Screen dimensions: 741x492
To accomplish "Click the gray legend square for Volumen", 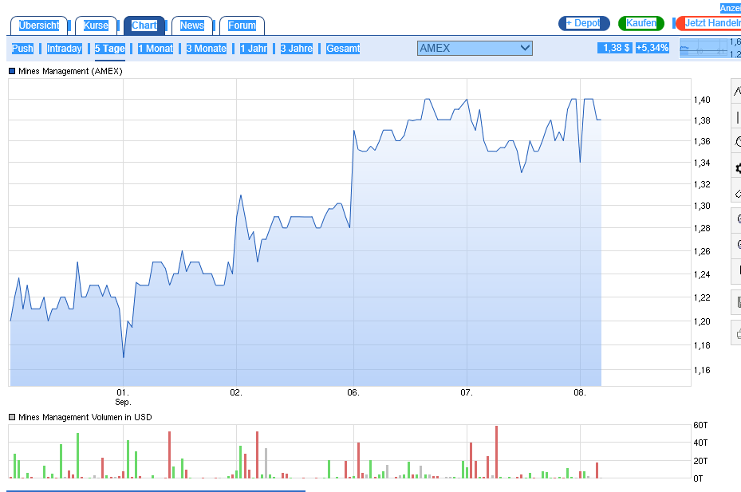I will coord(12,417).
